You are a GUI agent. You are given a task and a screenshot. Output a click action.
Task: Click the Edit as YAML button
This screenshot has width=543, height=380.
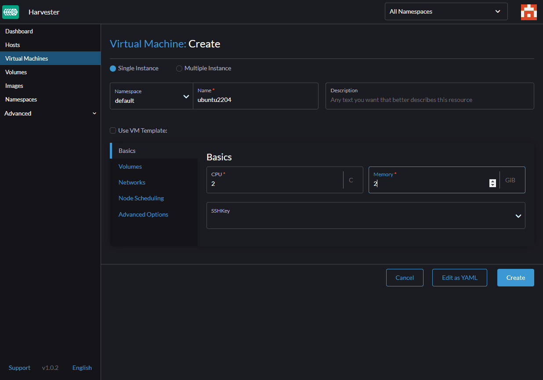point(459,278)
